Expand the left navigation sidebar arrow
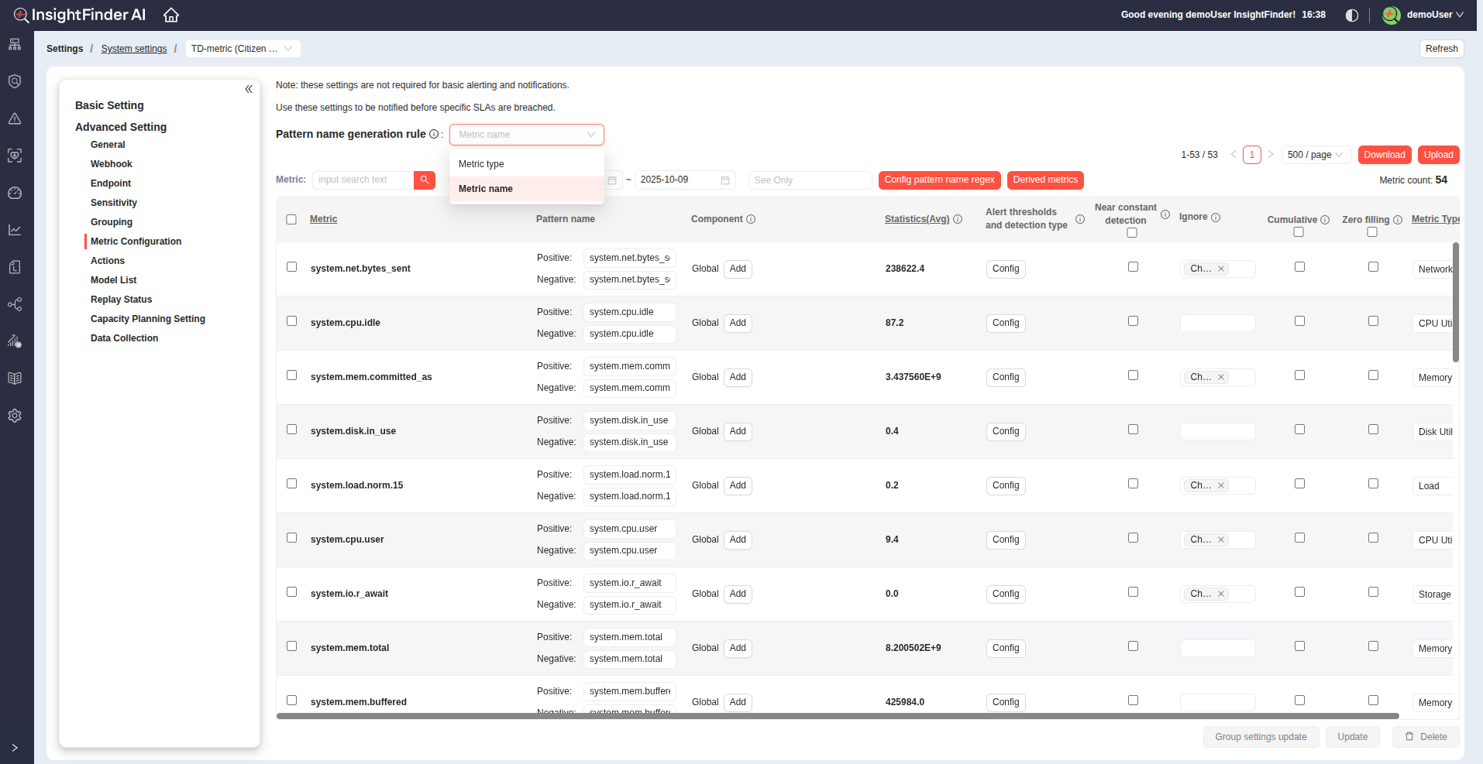1483x764 pixels. coord(15,748)
